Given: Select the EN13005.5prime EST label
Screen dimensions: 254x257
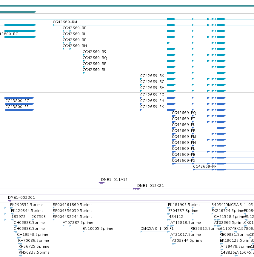Looking at the screenshot, I should pos(98,229).
